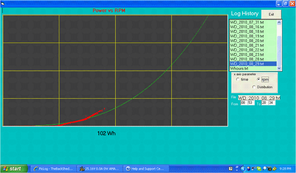Click the From minute input field
The width and height of the screenshot is (296, 173).
tap(250, 103)
